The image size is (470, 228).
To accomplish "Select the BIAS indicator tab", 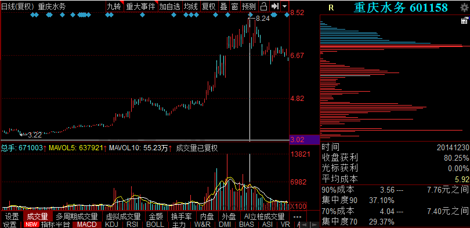I will tap(247, 225).
